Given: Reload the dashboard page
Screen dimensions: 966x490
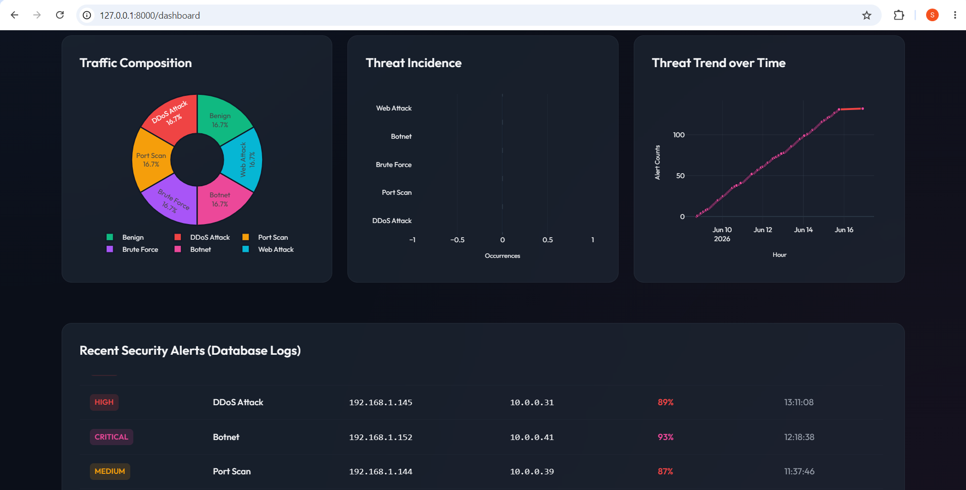Looking at the screenshot, I should (60, 15).
